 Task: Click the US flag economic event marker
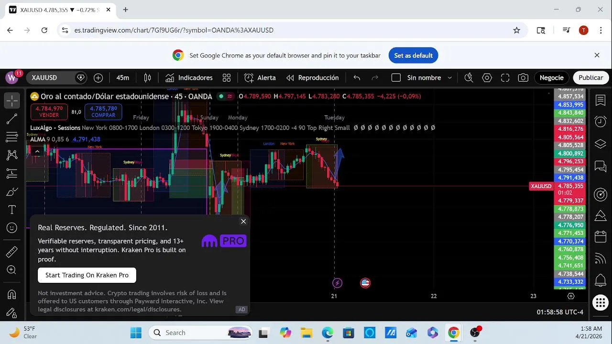click(365, 283)
